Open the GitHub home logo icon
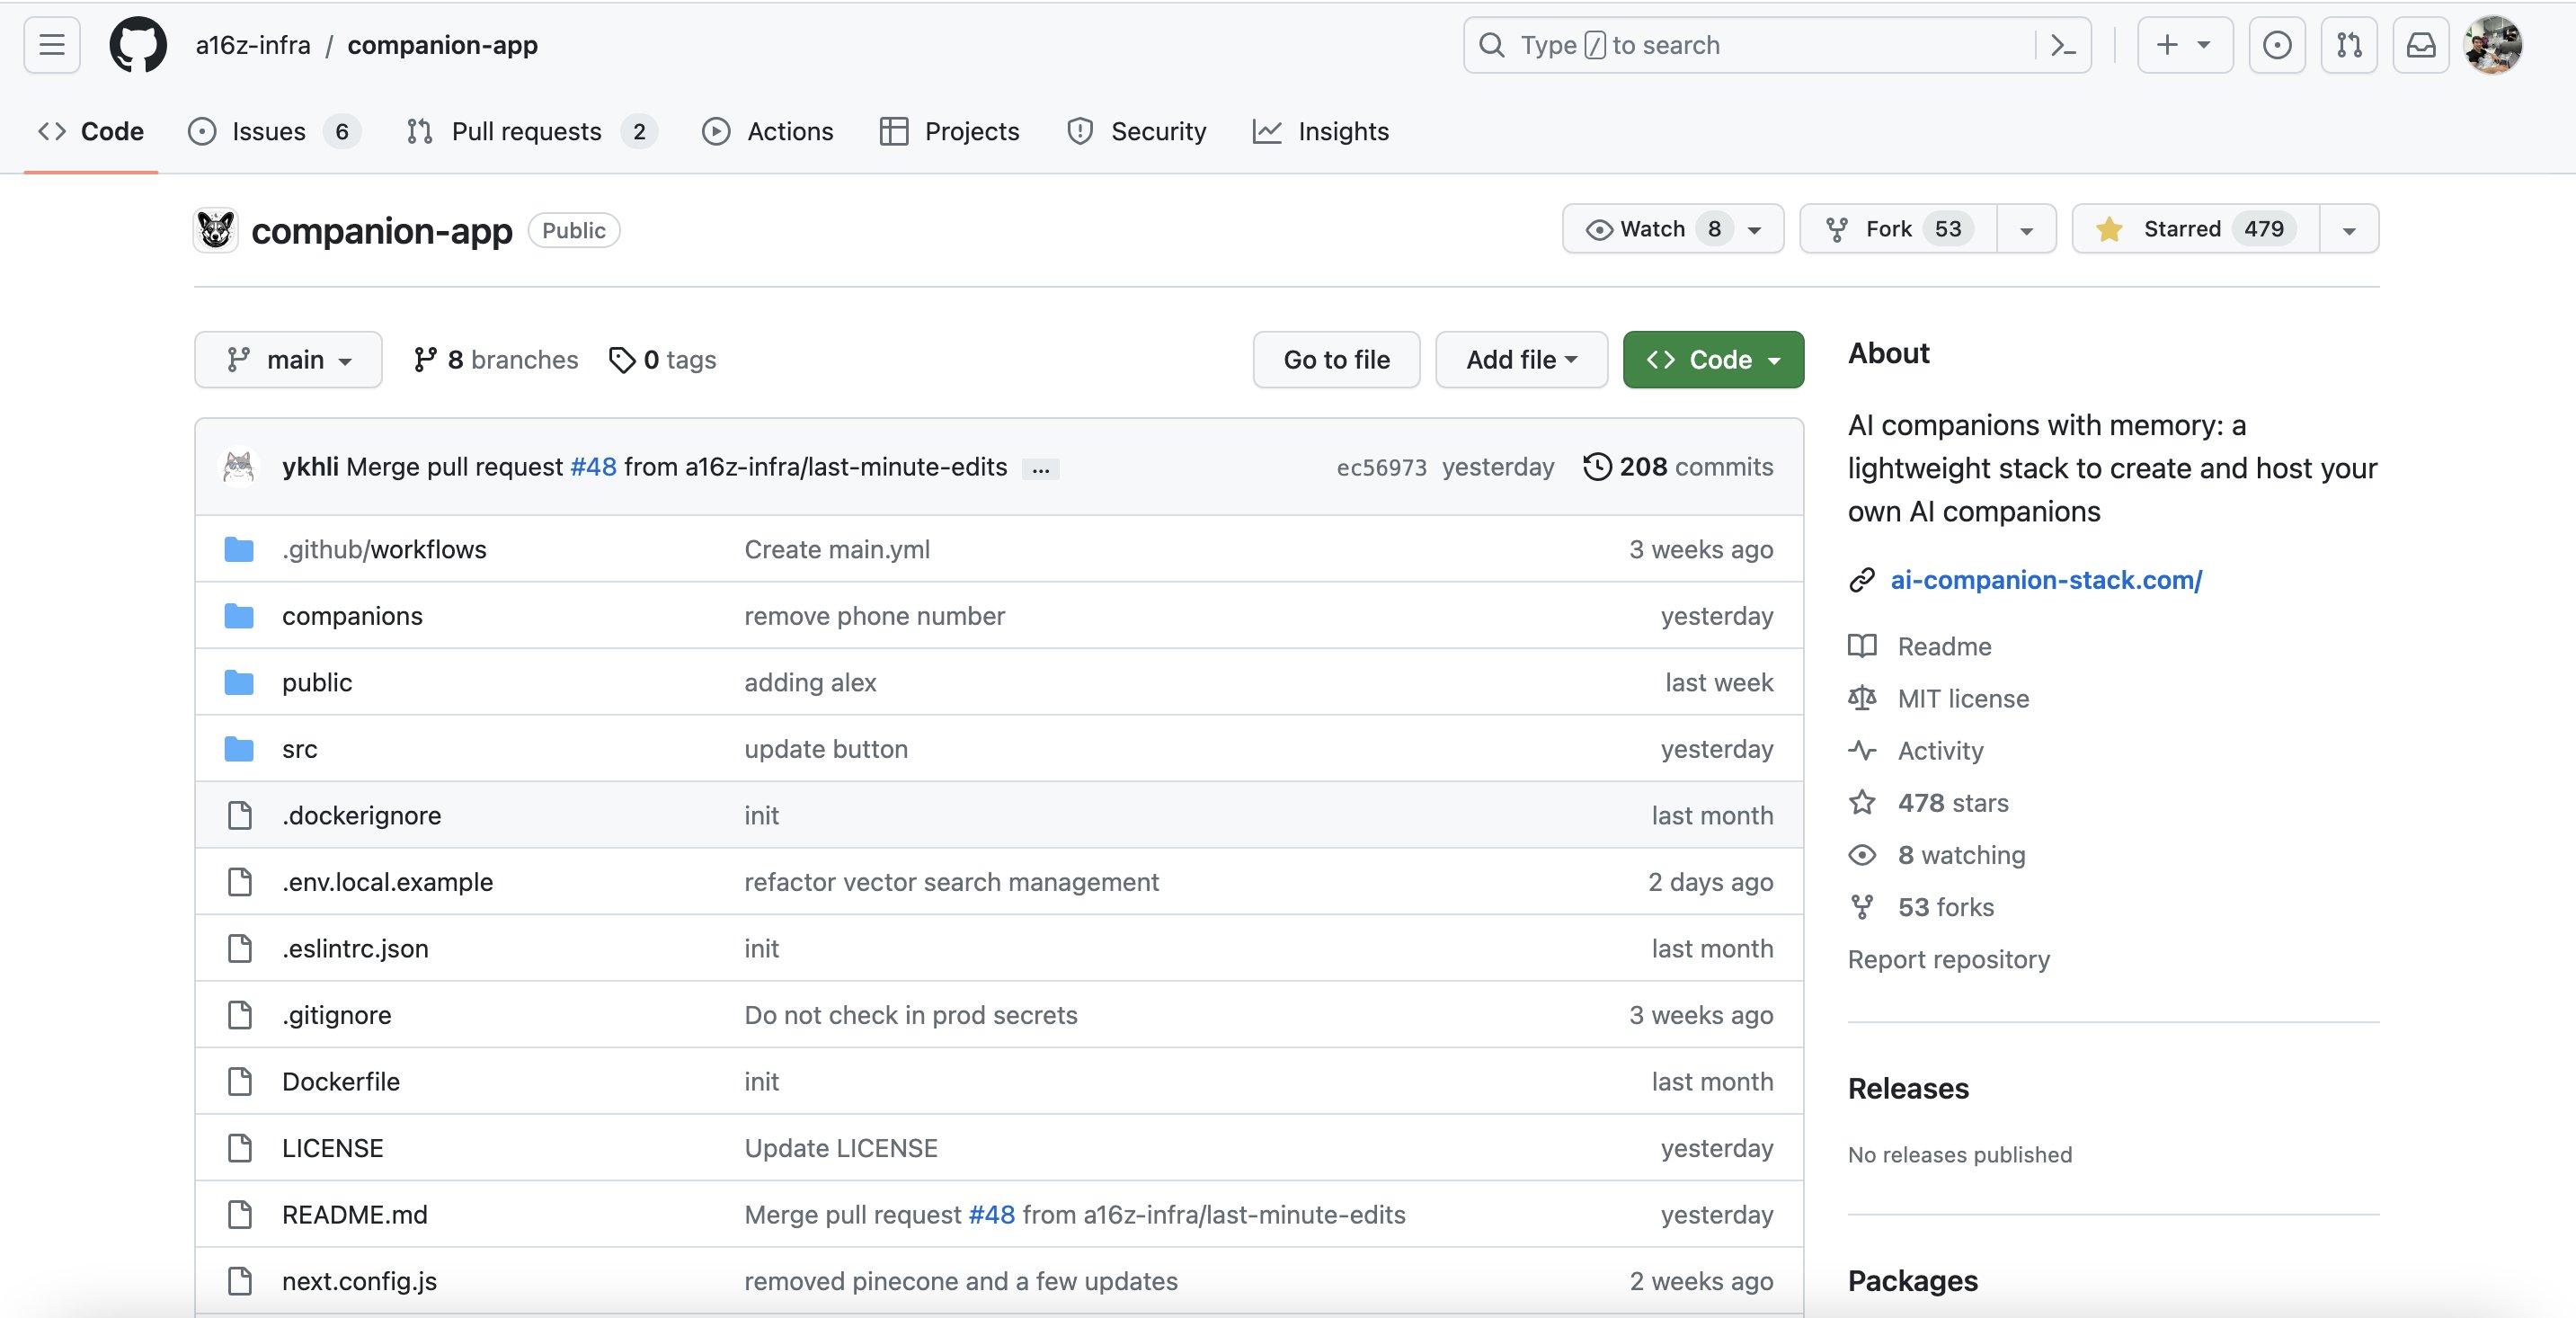 click(x=139, y=44)
